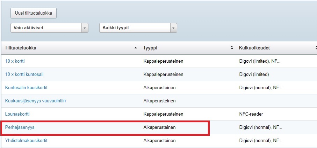The height and width of the screenshot is (148, 317).
Task: Click the Uusi tilituoteluokka button
Action: (34, 13)
